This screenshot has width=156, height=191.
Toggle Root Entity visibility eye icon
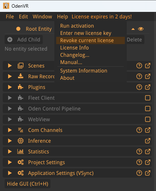[x=141, y=29]
